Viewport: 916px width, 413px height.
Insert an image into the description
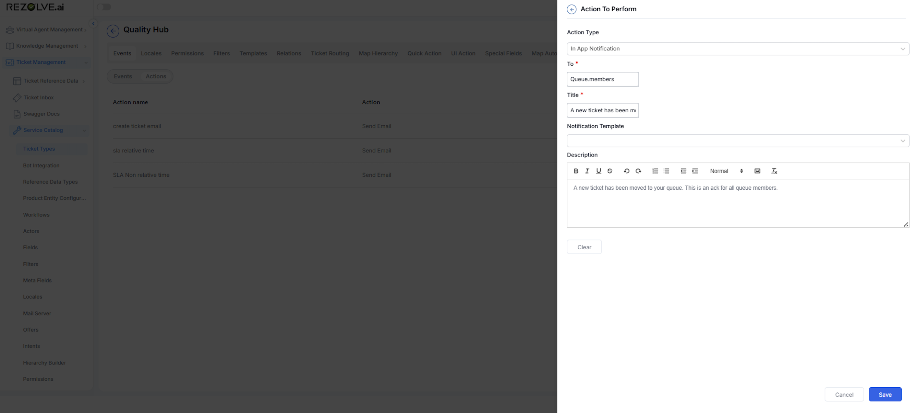(757, 171)
